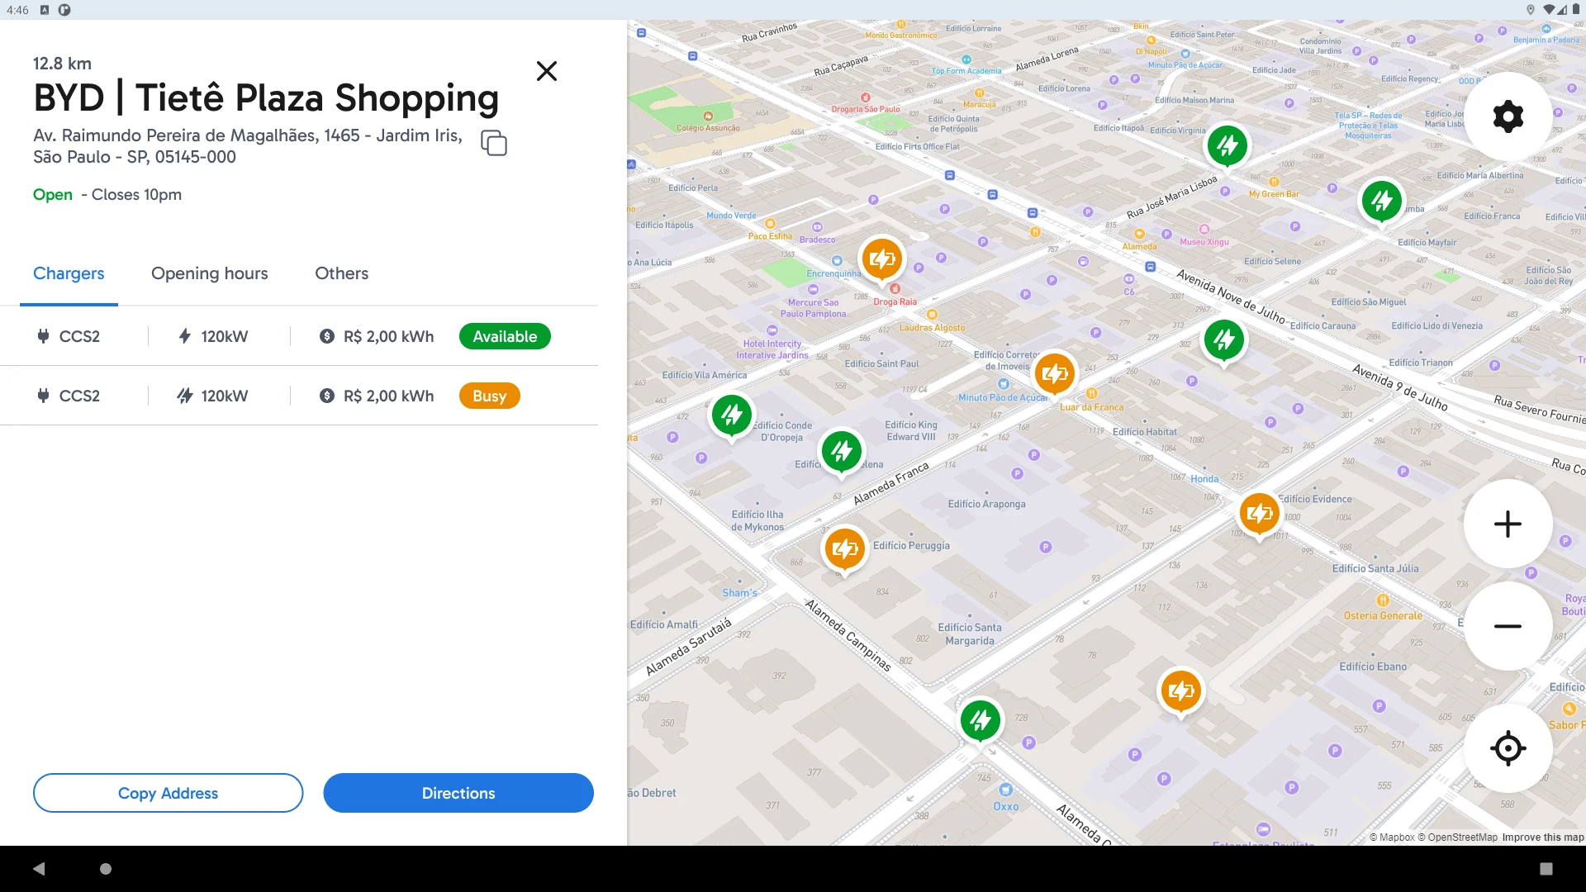Open the OpenStreetMap attribution link
The image size is (1586, 892).
pos(1457,837)
